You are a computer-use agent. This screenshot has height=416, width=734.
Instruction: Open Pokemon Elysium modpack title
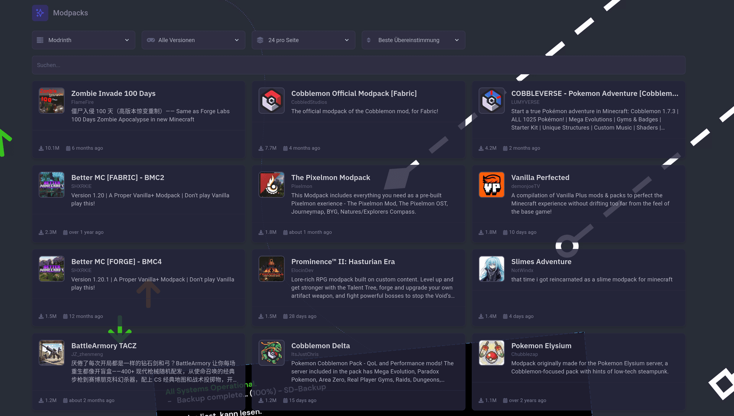click(x=541, y=346)
